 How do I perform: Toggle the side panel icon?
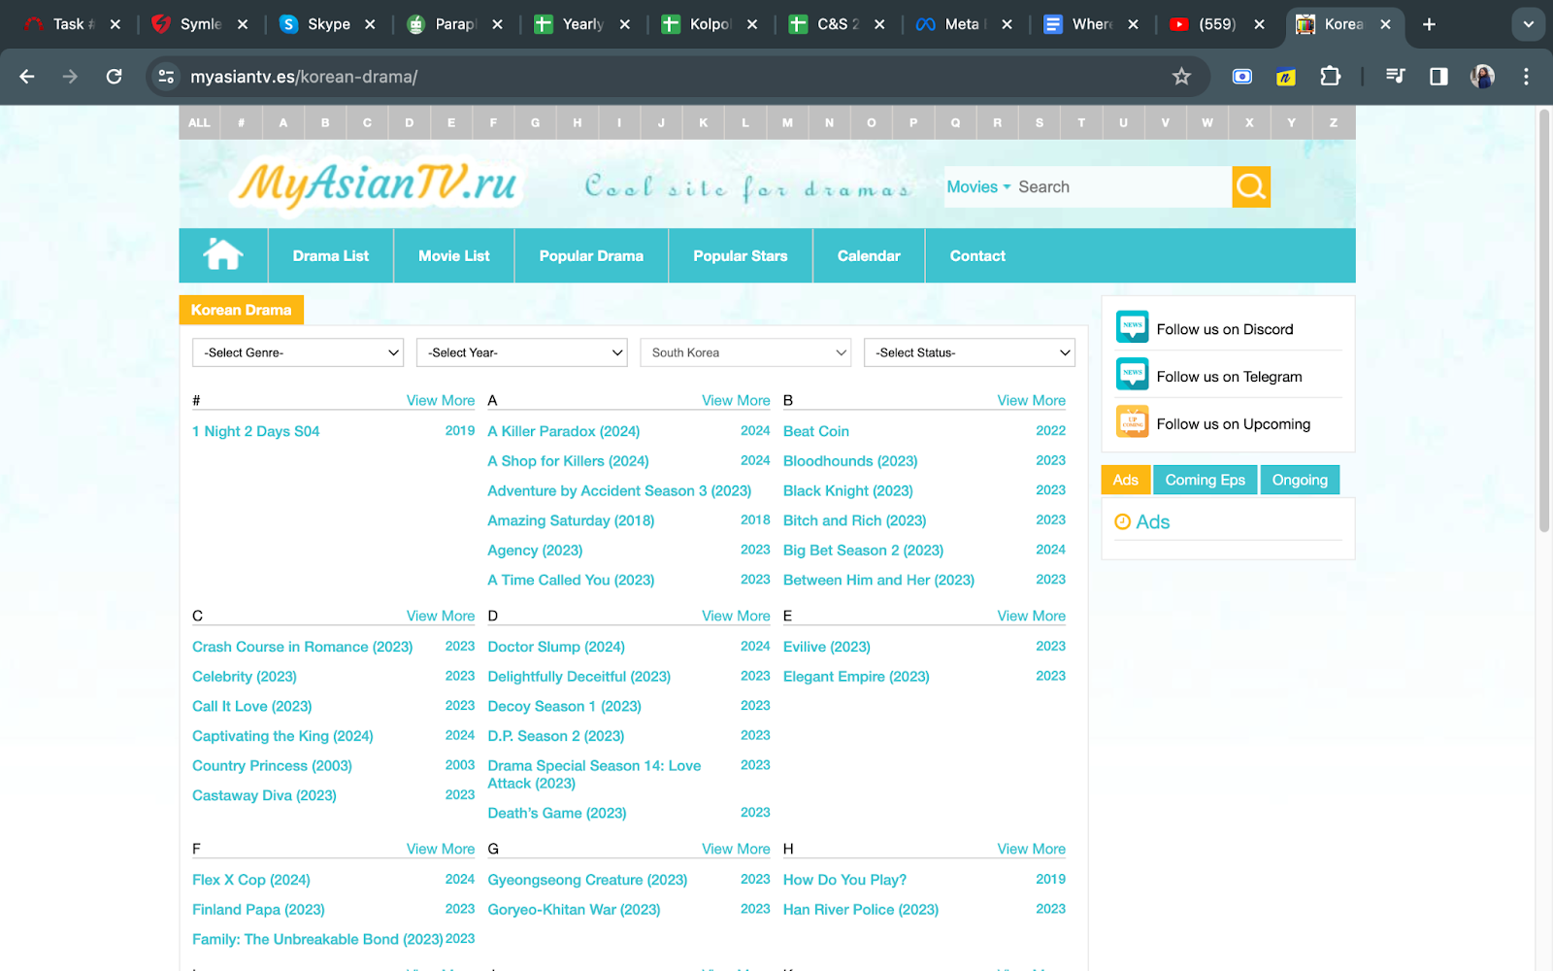pos(1438,77)
